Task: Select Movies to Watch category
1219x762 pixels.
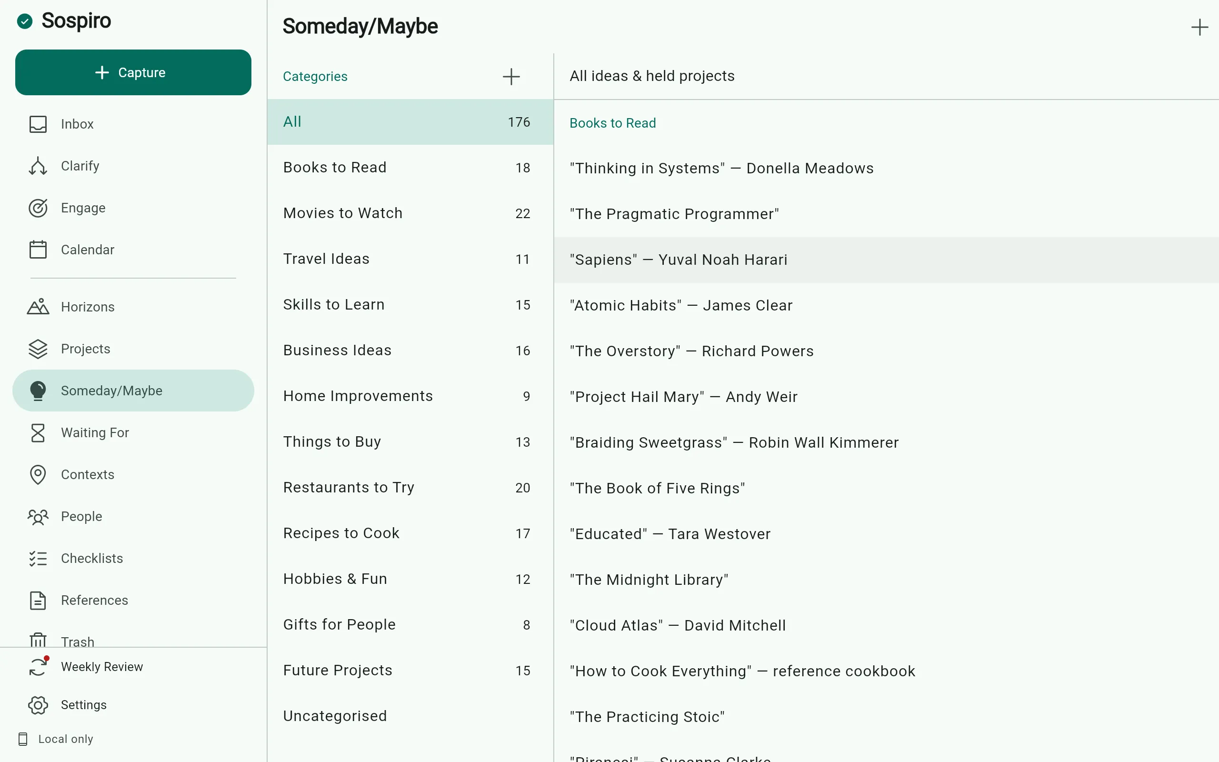Action: pyautogui.click(x=410, y=213)
